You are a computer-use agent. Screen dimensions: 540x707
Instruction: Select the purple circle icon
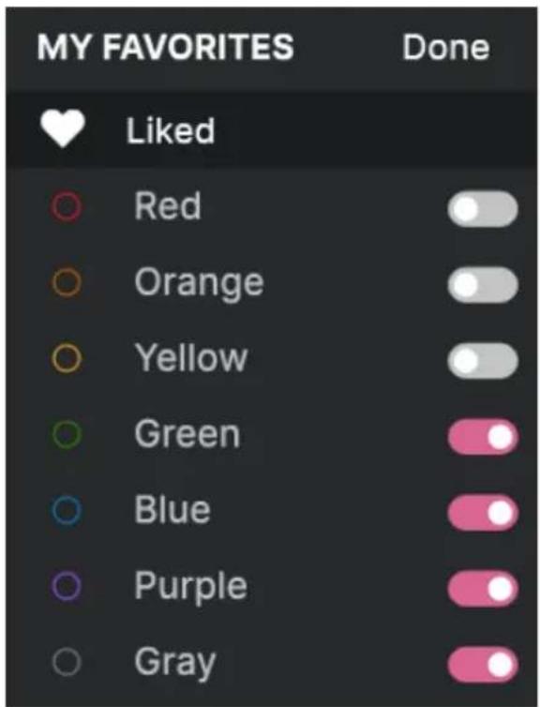click(x=67, y=587)
